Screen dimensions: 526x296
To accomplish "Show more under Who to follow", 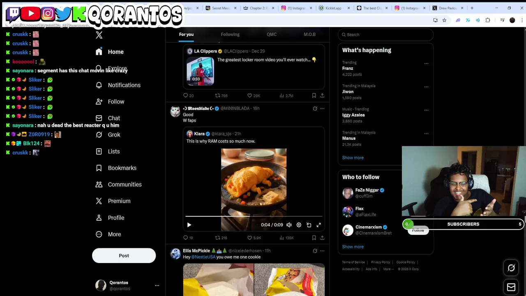I will (x=353, y=247).
